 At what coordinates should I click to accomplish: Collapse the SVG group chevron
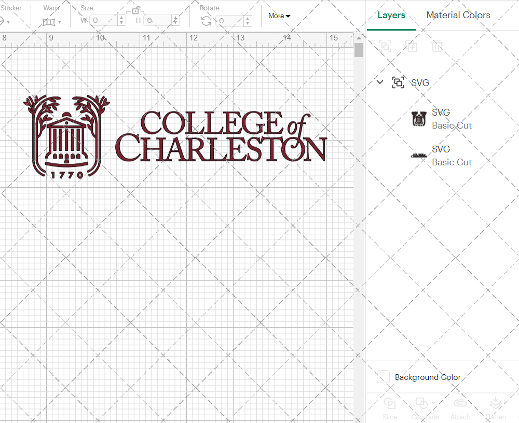(x=380, y=82)
